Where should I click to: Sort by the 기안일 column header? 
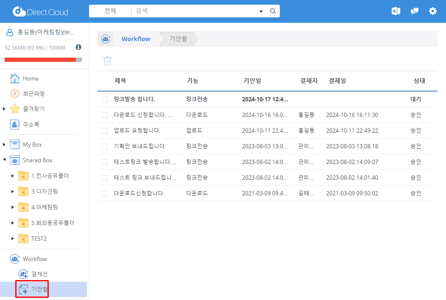click(x=252, y=81)
